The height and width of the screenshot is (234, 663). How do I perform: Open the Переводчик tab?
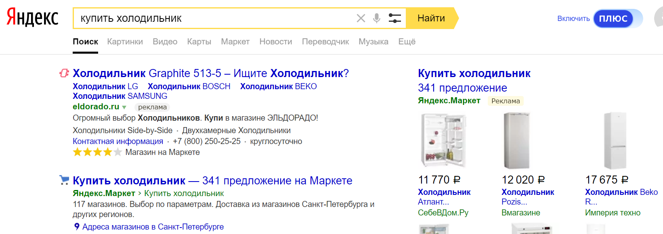click(325, 42)
